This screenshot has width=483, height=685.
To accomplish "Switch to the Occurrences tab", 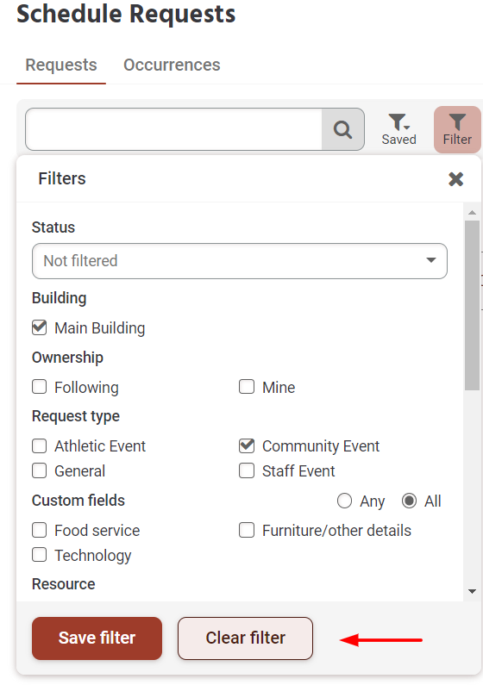I will pos(172,65).
